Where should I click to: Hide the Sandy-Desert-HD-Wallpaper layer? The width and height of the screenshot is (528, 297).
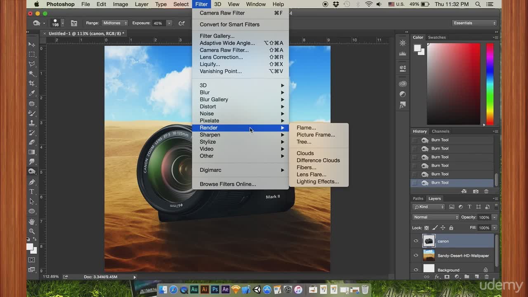(416, 255)
